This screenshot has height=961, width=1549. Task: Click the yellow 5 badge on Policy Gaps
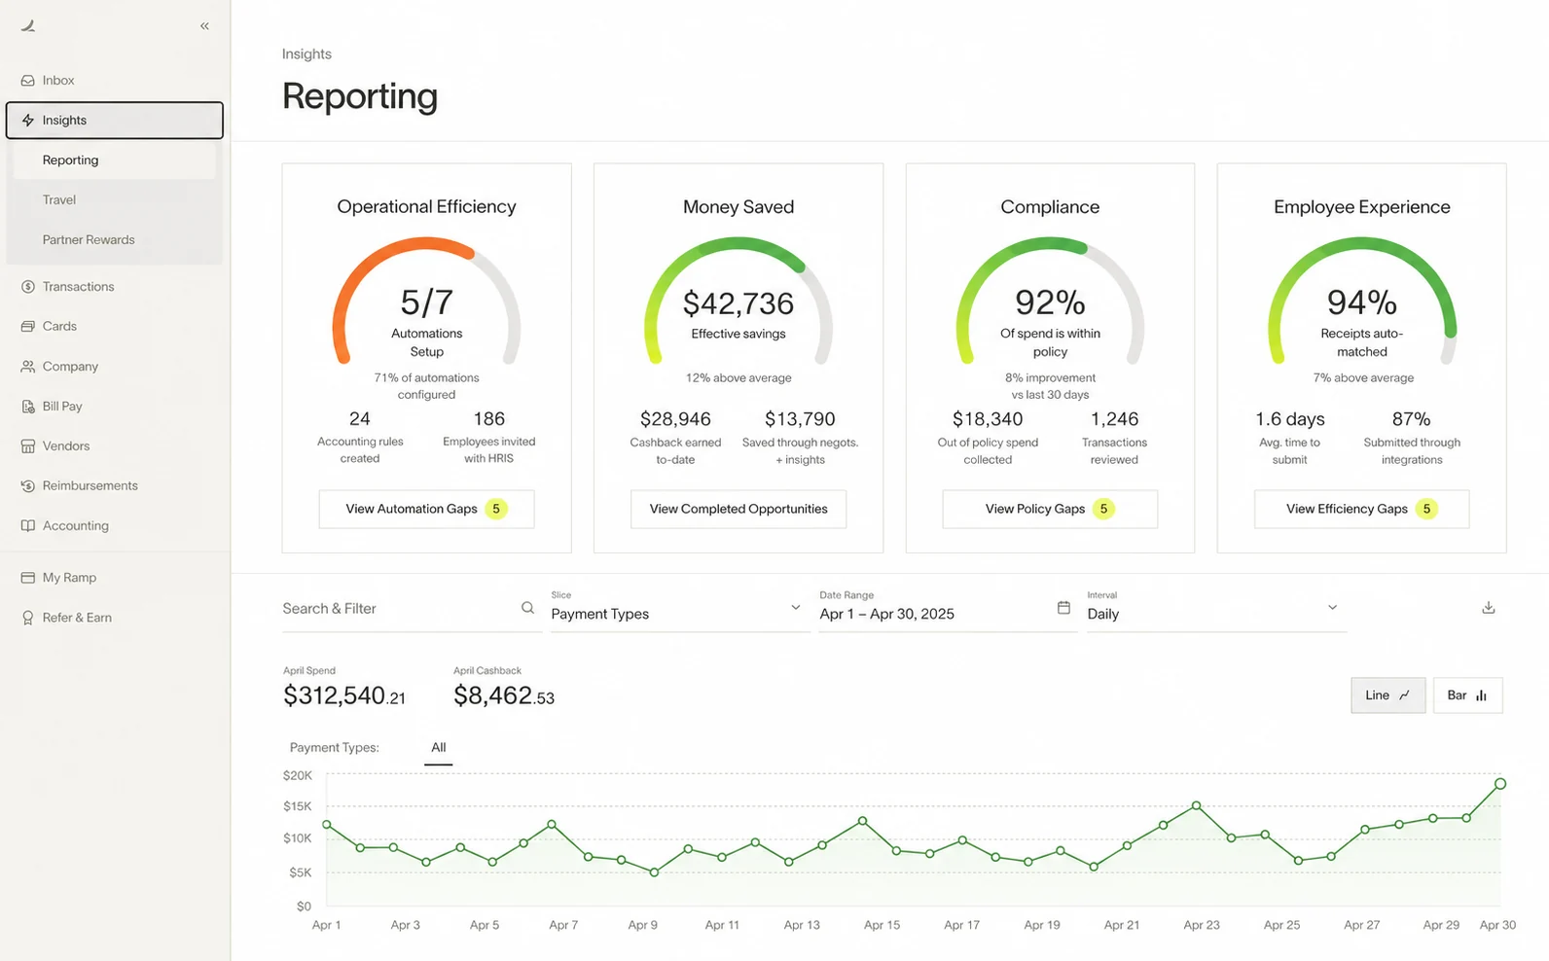1103,509
